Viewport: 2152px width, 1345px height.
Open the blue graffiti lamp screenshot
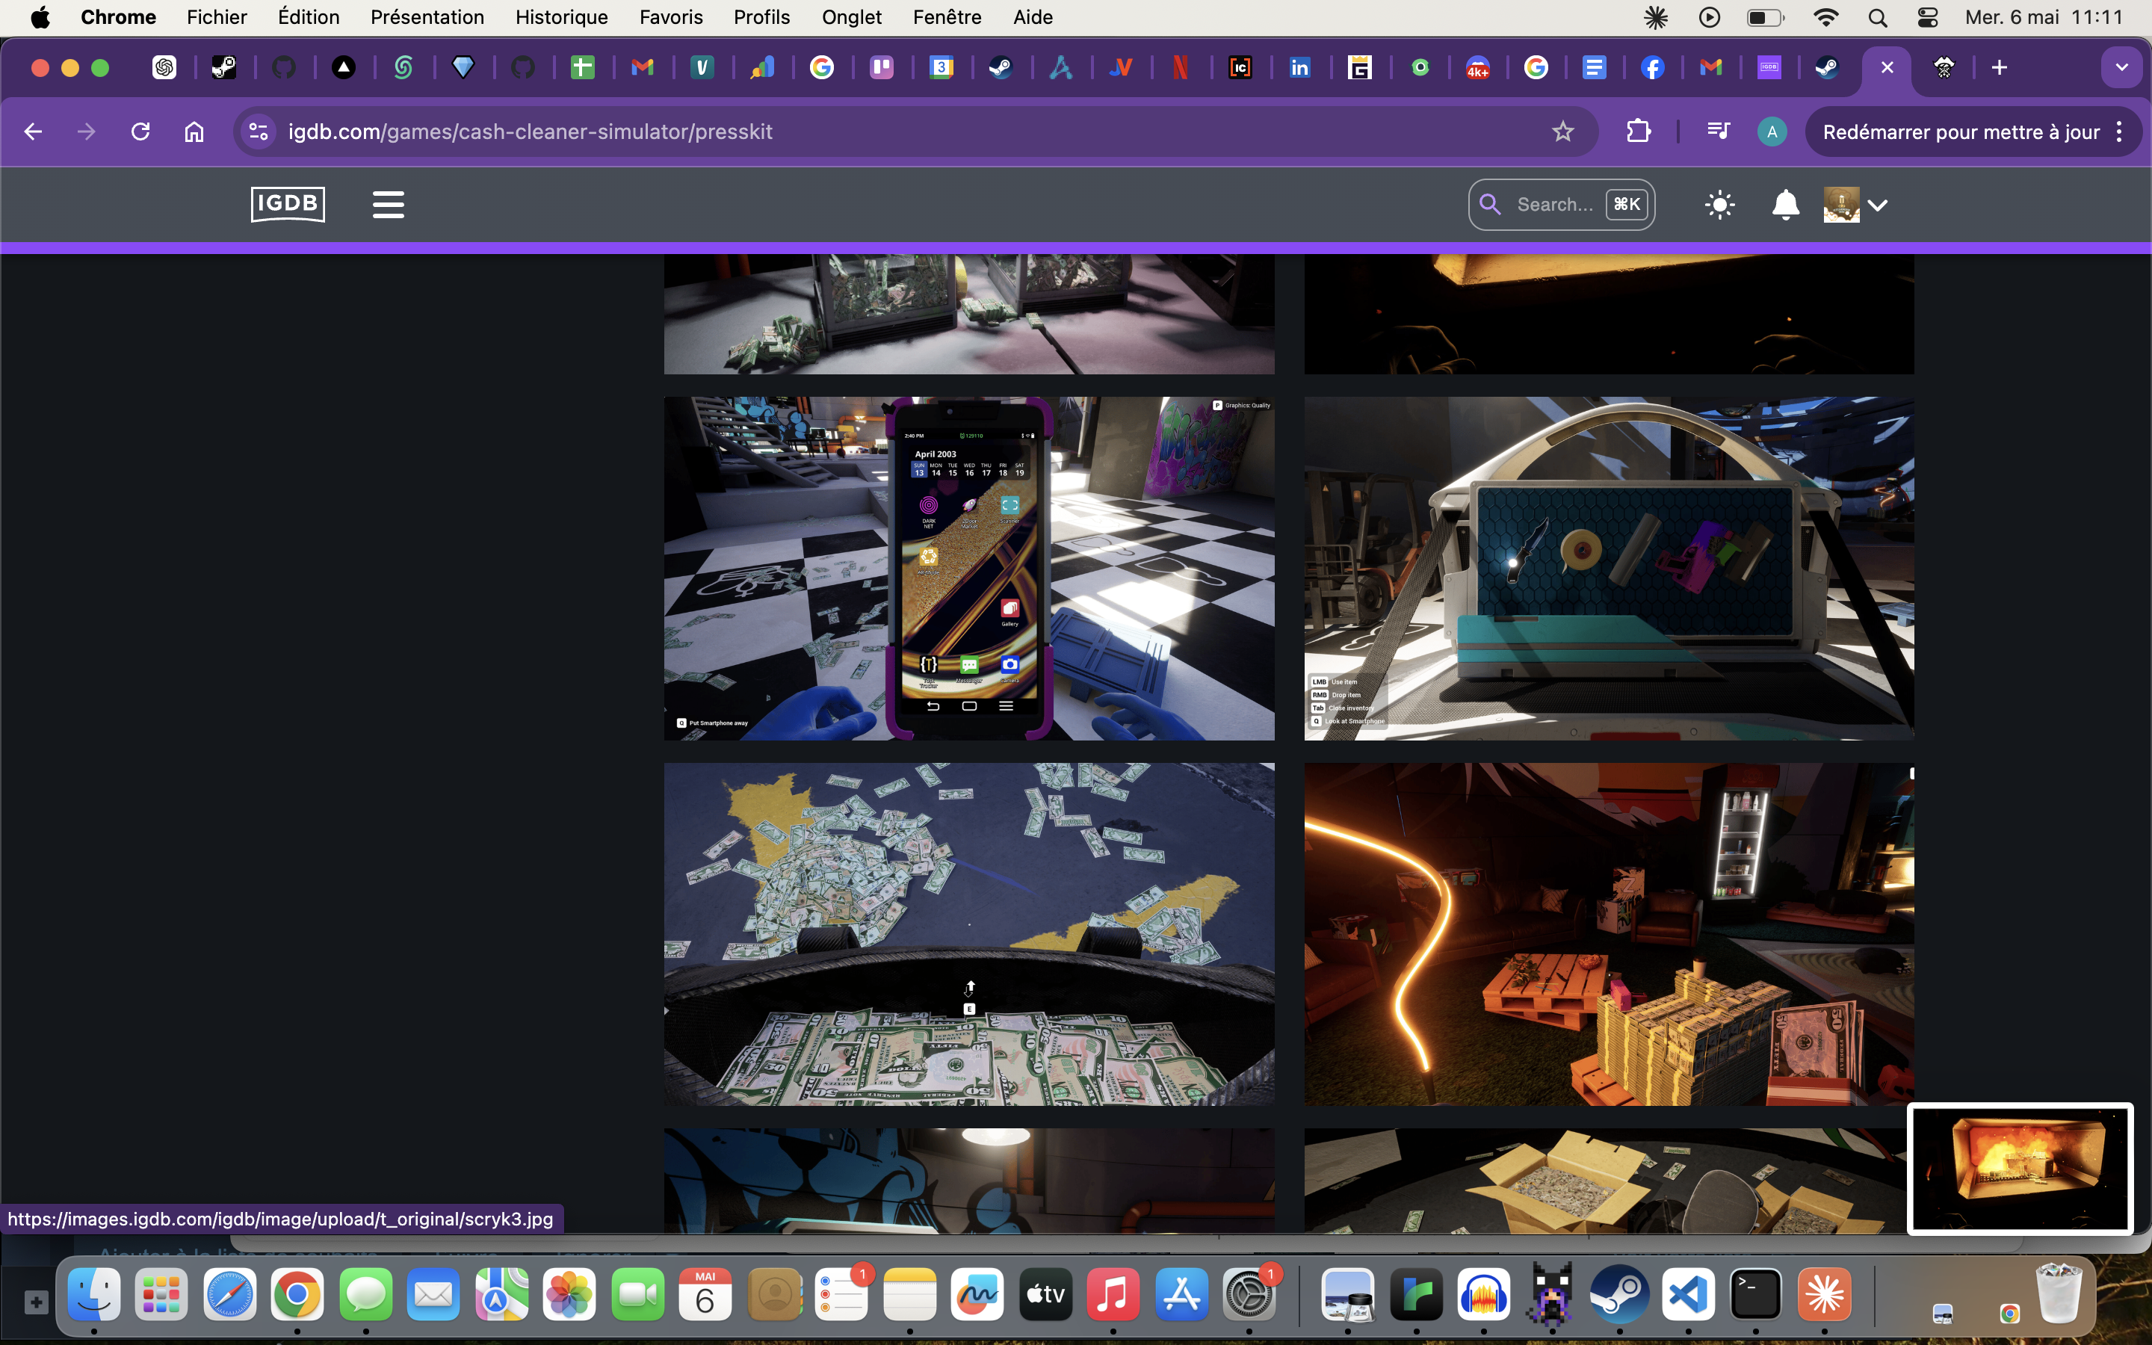click(969, 1181)
